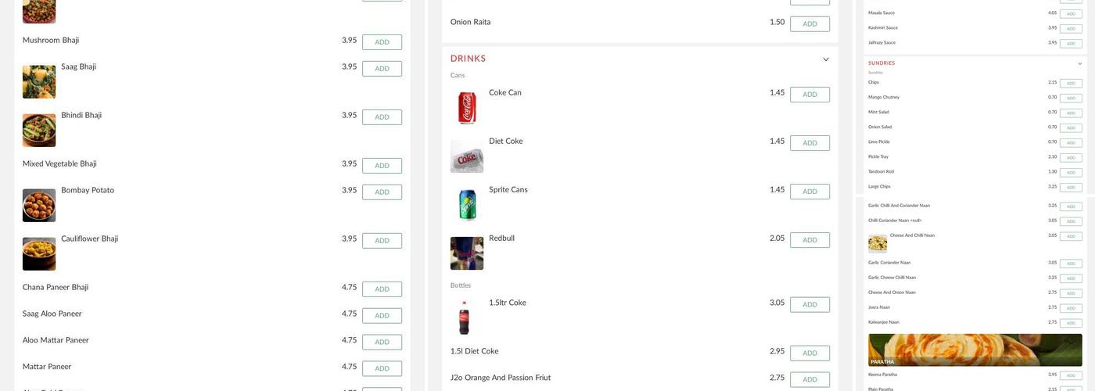The height and width of the screenshot is (391, 1095).
Task: Add Redbull to the basket
Action: point(810,240)
